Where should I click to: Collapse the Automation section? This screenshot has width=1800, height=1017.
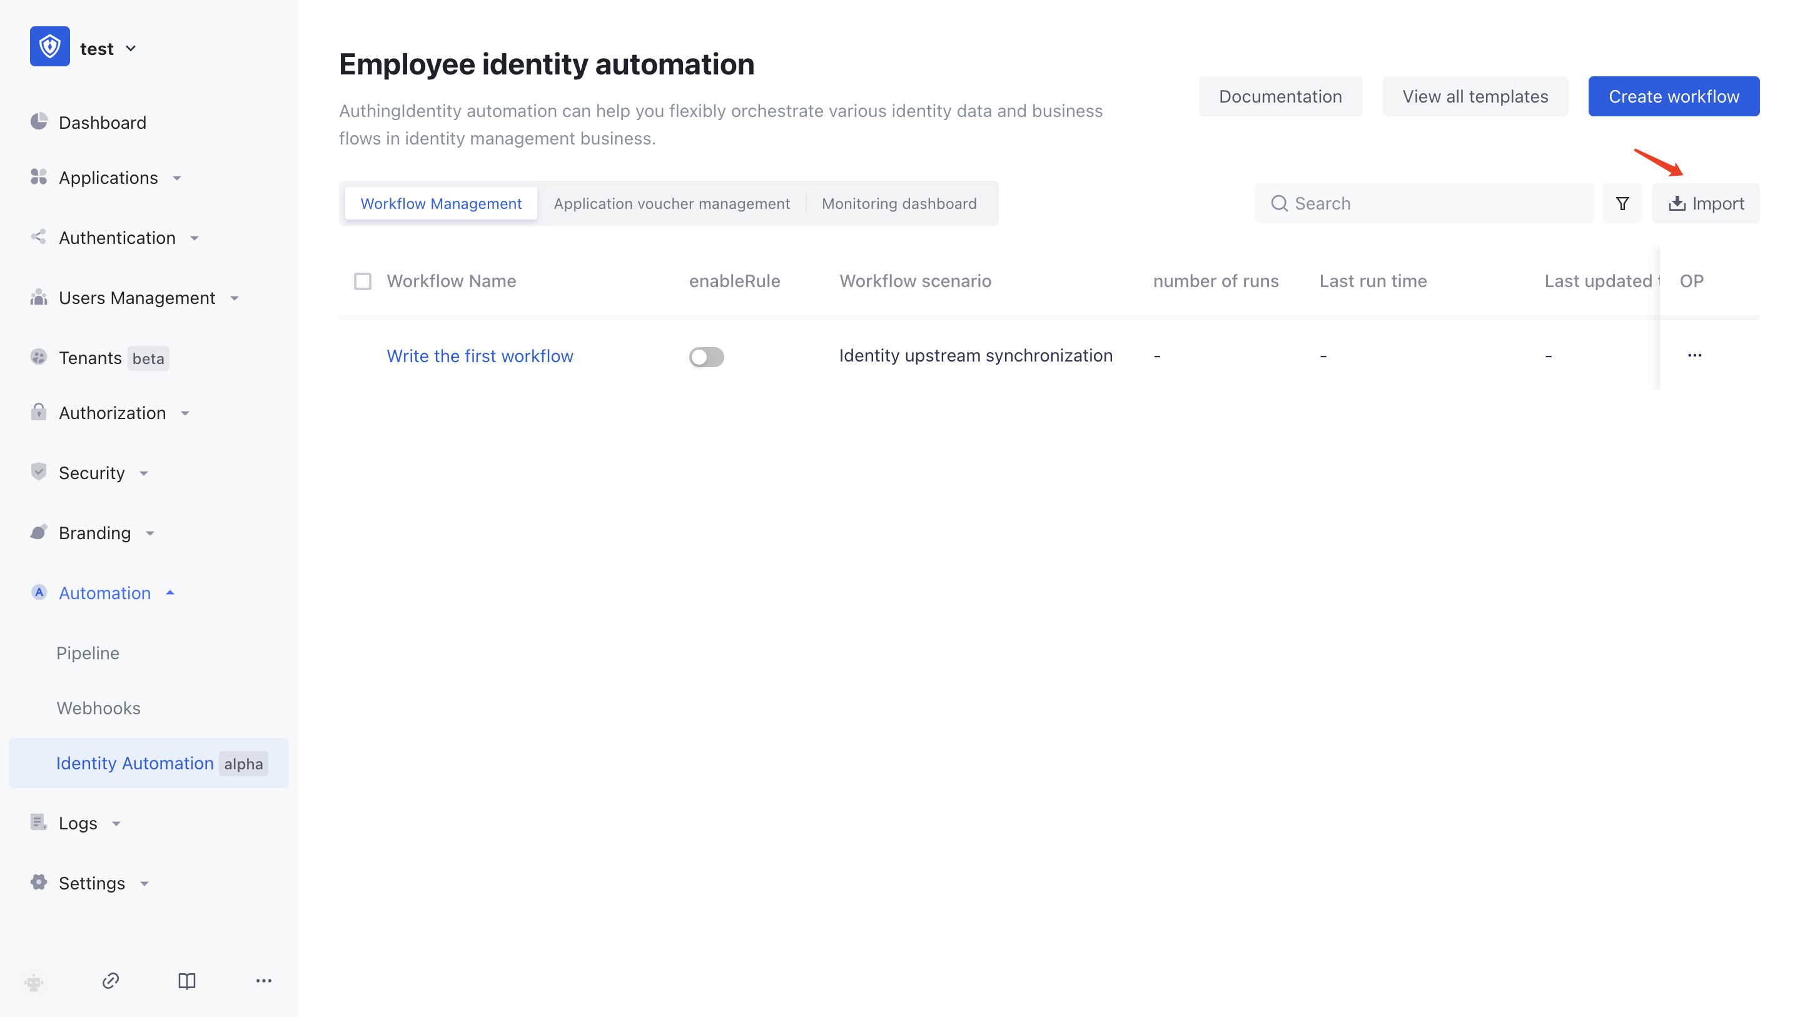coord(105,593)
